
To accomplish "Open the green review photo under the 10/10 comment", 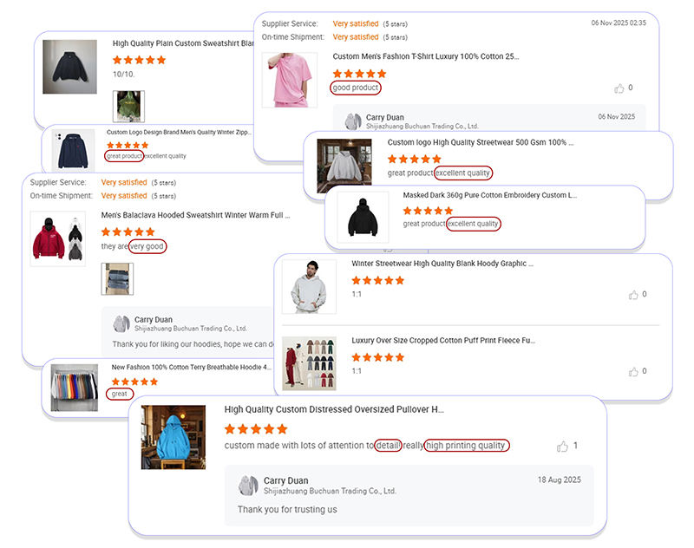I will pos(128,106).
